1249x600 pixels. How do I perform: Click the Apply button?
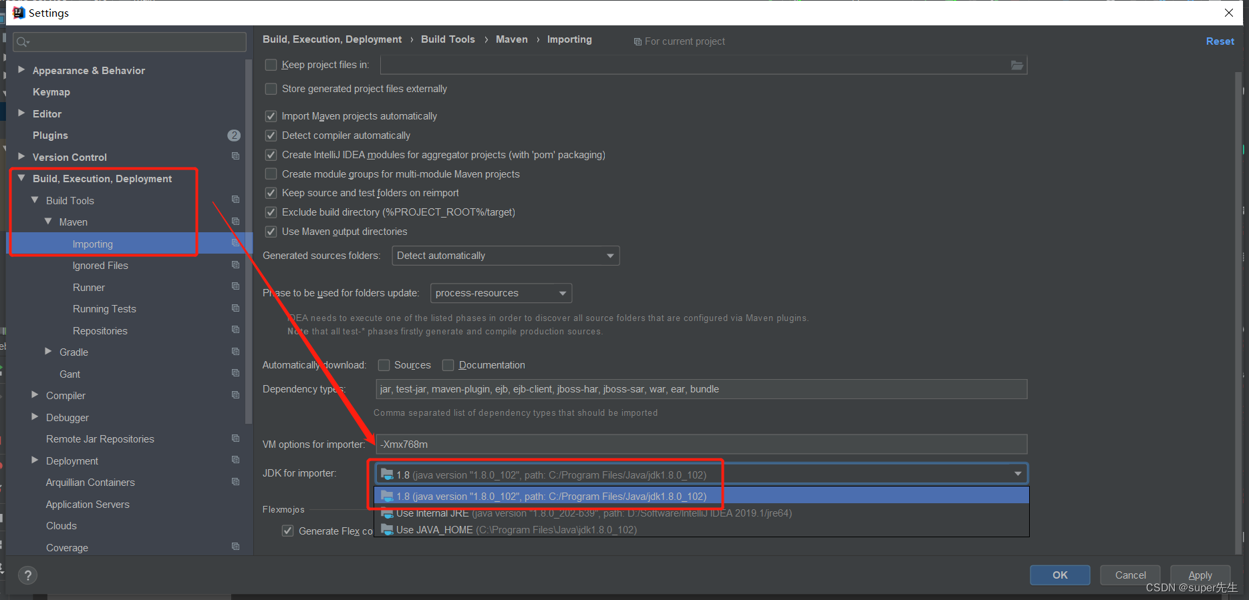(1200, 575)
